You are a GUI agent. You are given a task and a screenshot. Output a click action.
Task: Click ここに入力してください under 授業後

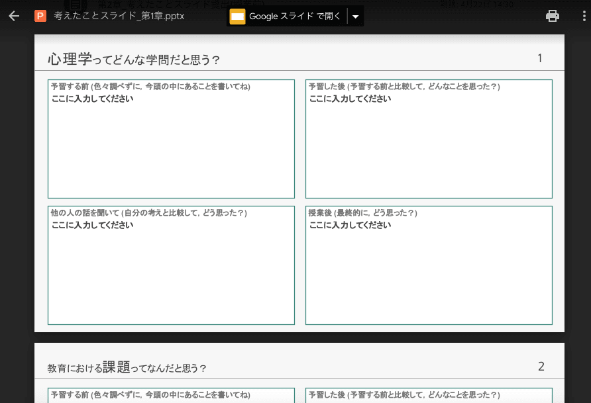click(x=350, y=226)
